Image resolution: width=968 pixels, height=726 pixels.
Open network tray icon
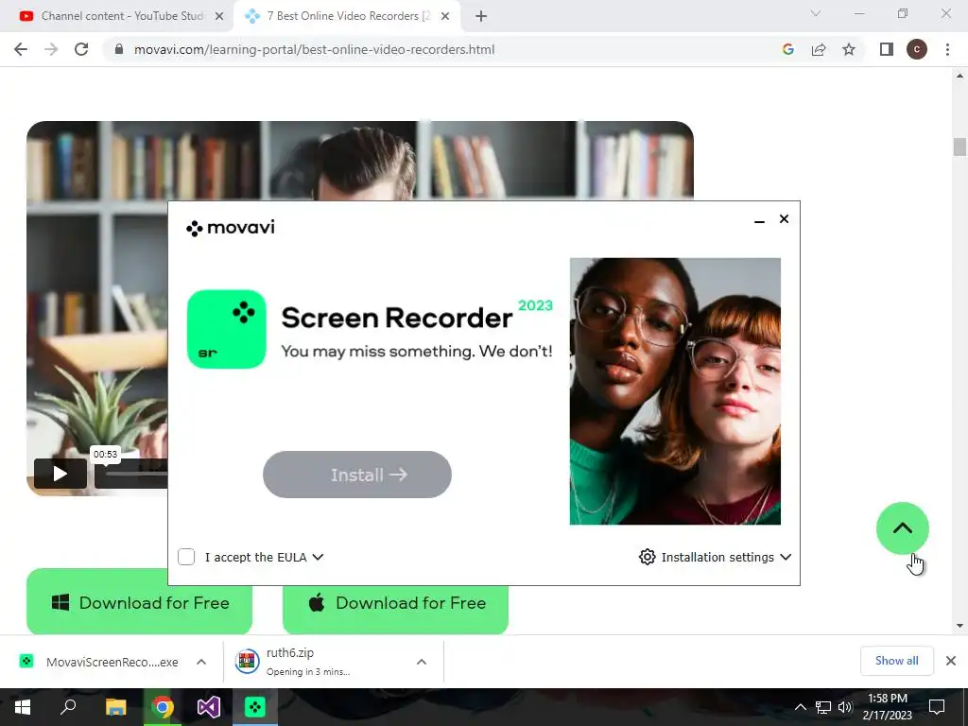click(823, 707)
